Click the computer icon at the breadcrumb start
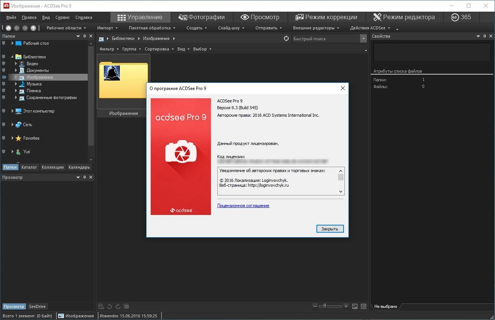 pos(101,38)
